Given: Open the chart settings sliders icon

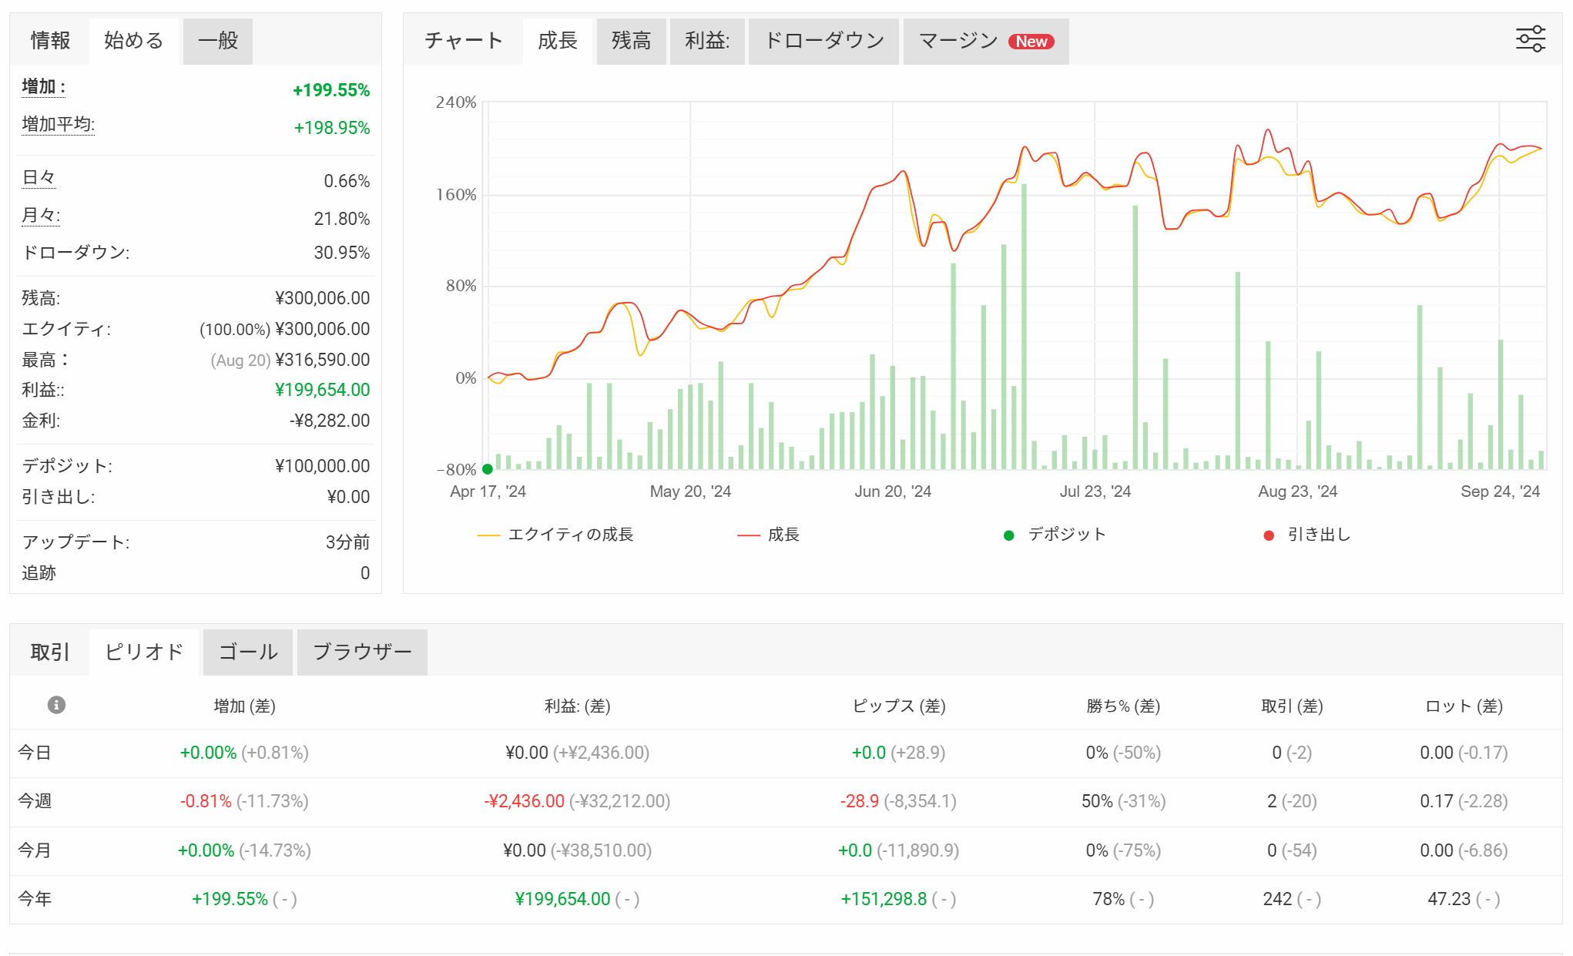Looking at the screenshot, I should (1530, 39).
